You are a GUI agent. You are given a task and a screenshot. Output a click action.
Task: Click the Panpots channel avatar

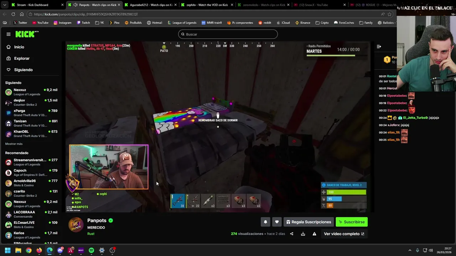click(76, 225)
